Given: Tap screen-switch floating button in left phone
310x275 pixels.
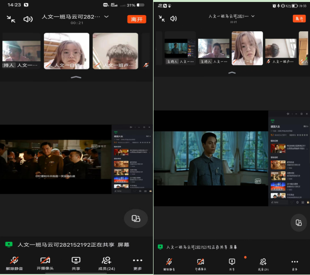Looking at the screenshot, I should [136, 218].
